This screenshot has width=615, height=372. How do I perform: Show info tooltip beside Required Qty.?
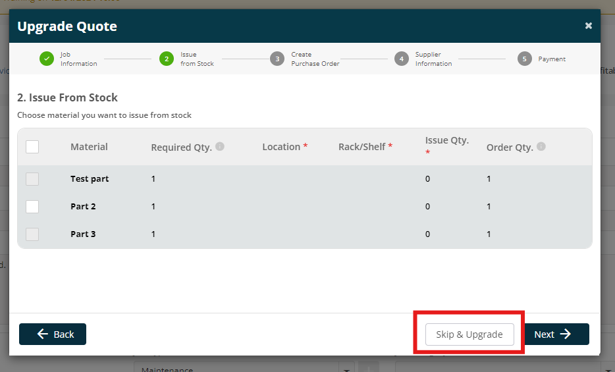coord(220,146)
